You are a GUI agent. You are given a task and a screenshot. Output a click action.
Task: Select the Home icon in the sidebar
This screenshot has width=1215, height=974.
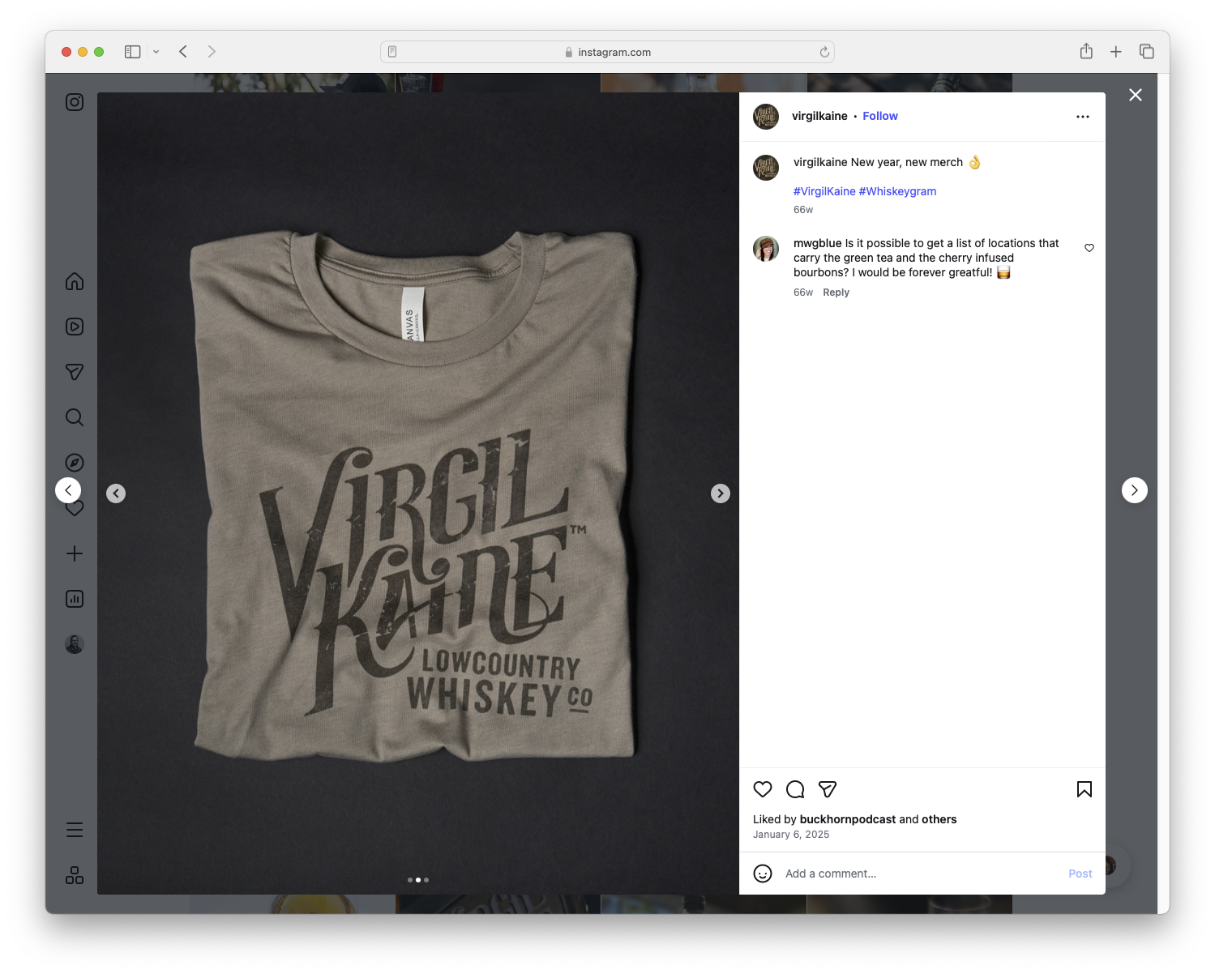point(74,281)
